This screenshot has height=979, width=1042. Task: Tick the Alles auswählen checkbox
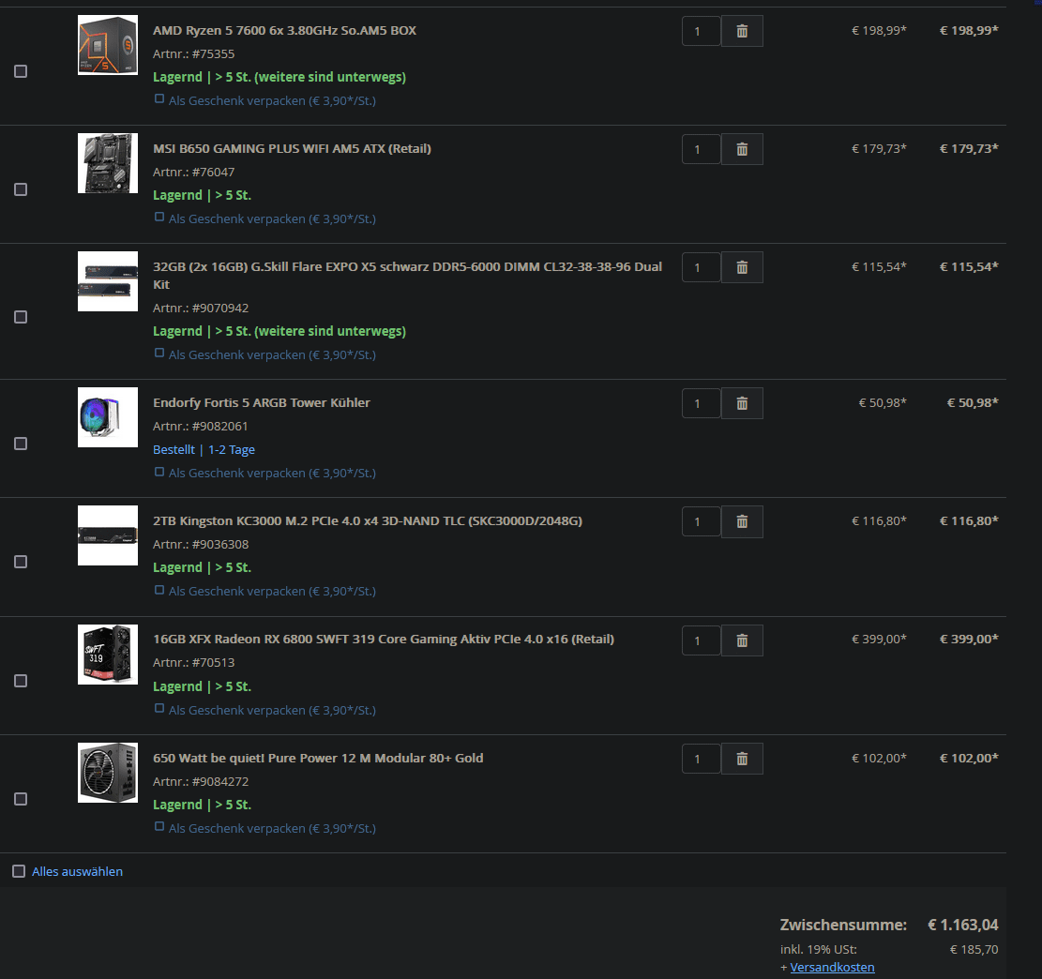pos(19,871)
